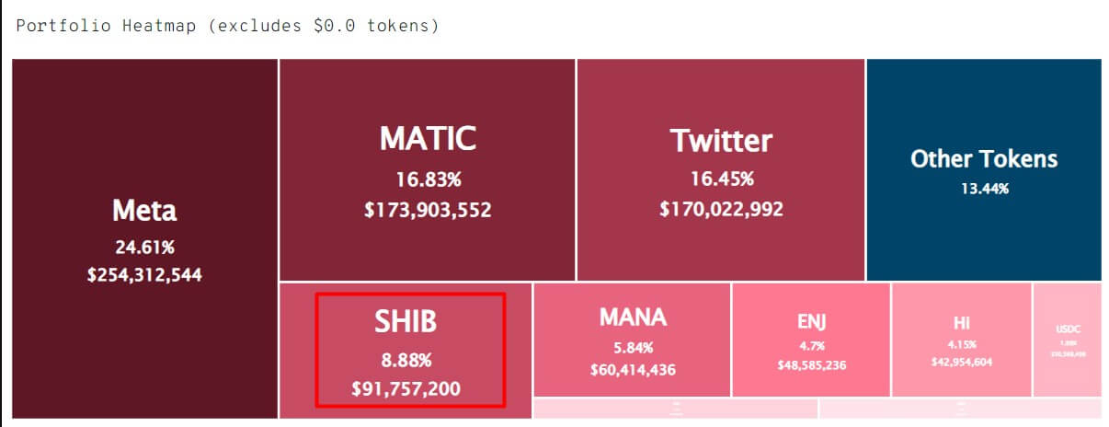Click MATIC's 16.83% percentage label
Image resolution: width=1109 pixels, height=427 pixels.
pos(428,179)
